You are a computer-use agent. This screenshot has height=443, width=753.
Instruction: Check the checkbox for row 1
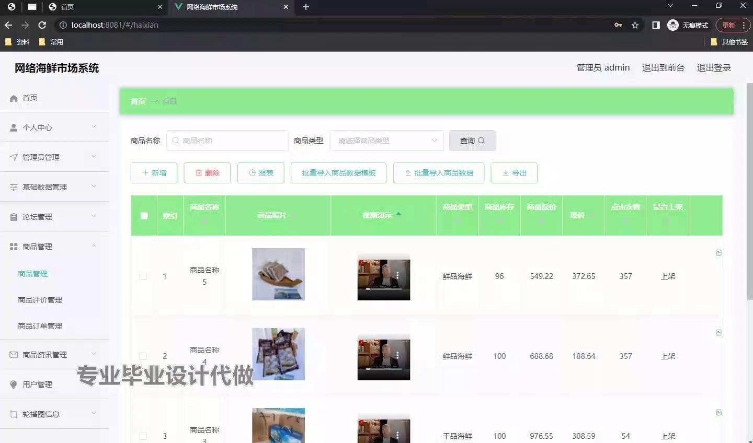point(143,276)
